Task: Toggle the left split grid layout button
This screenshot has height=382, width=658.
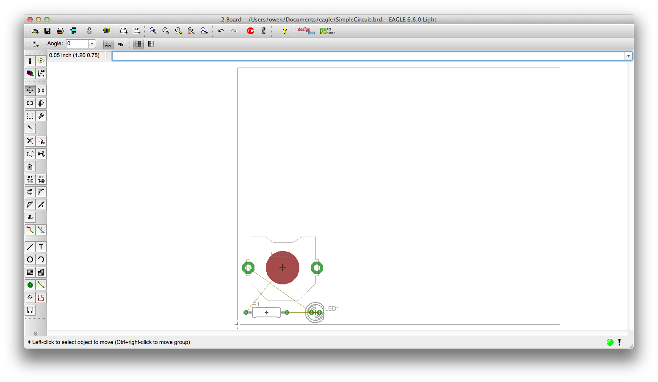Action: click(x=138, y=44)
